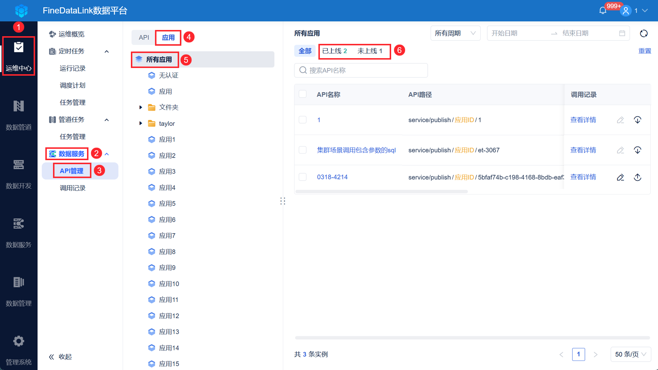Click the FineDataLink logo icon
Screen dimensions: 658x370
[x=22, y=11]
